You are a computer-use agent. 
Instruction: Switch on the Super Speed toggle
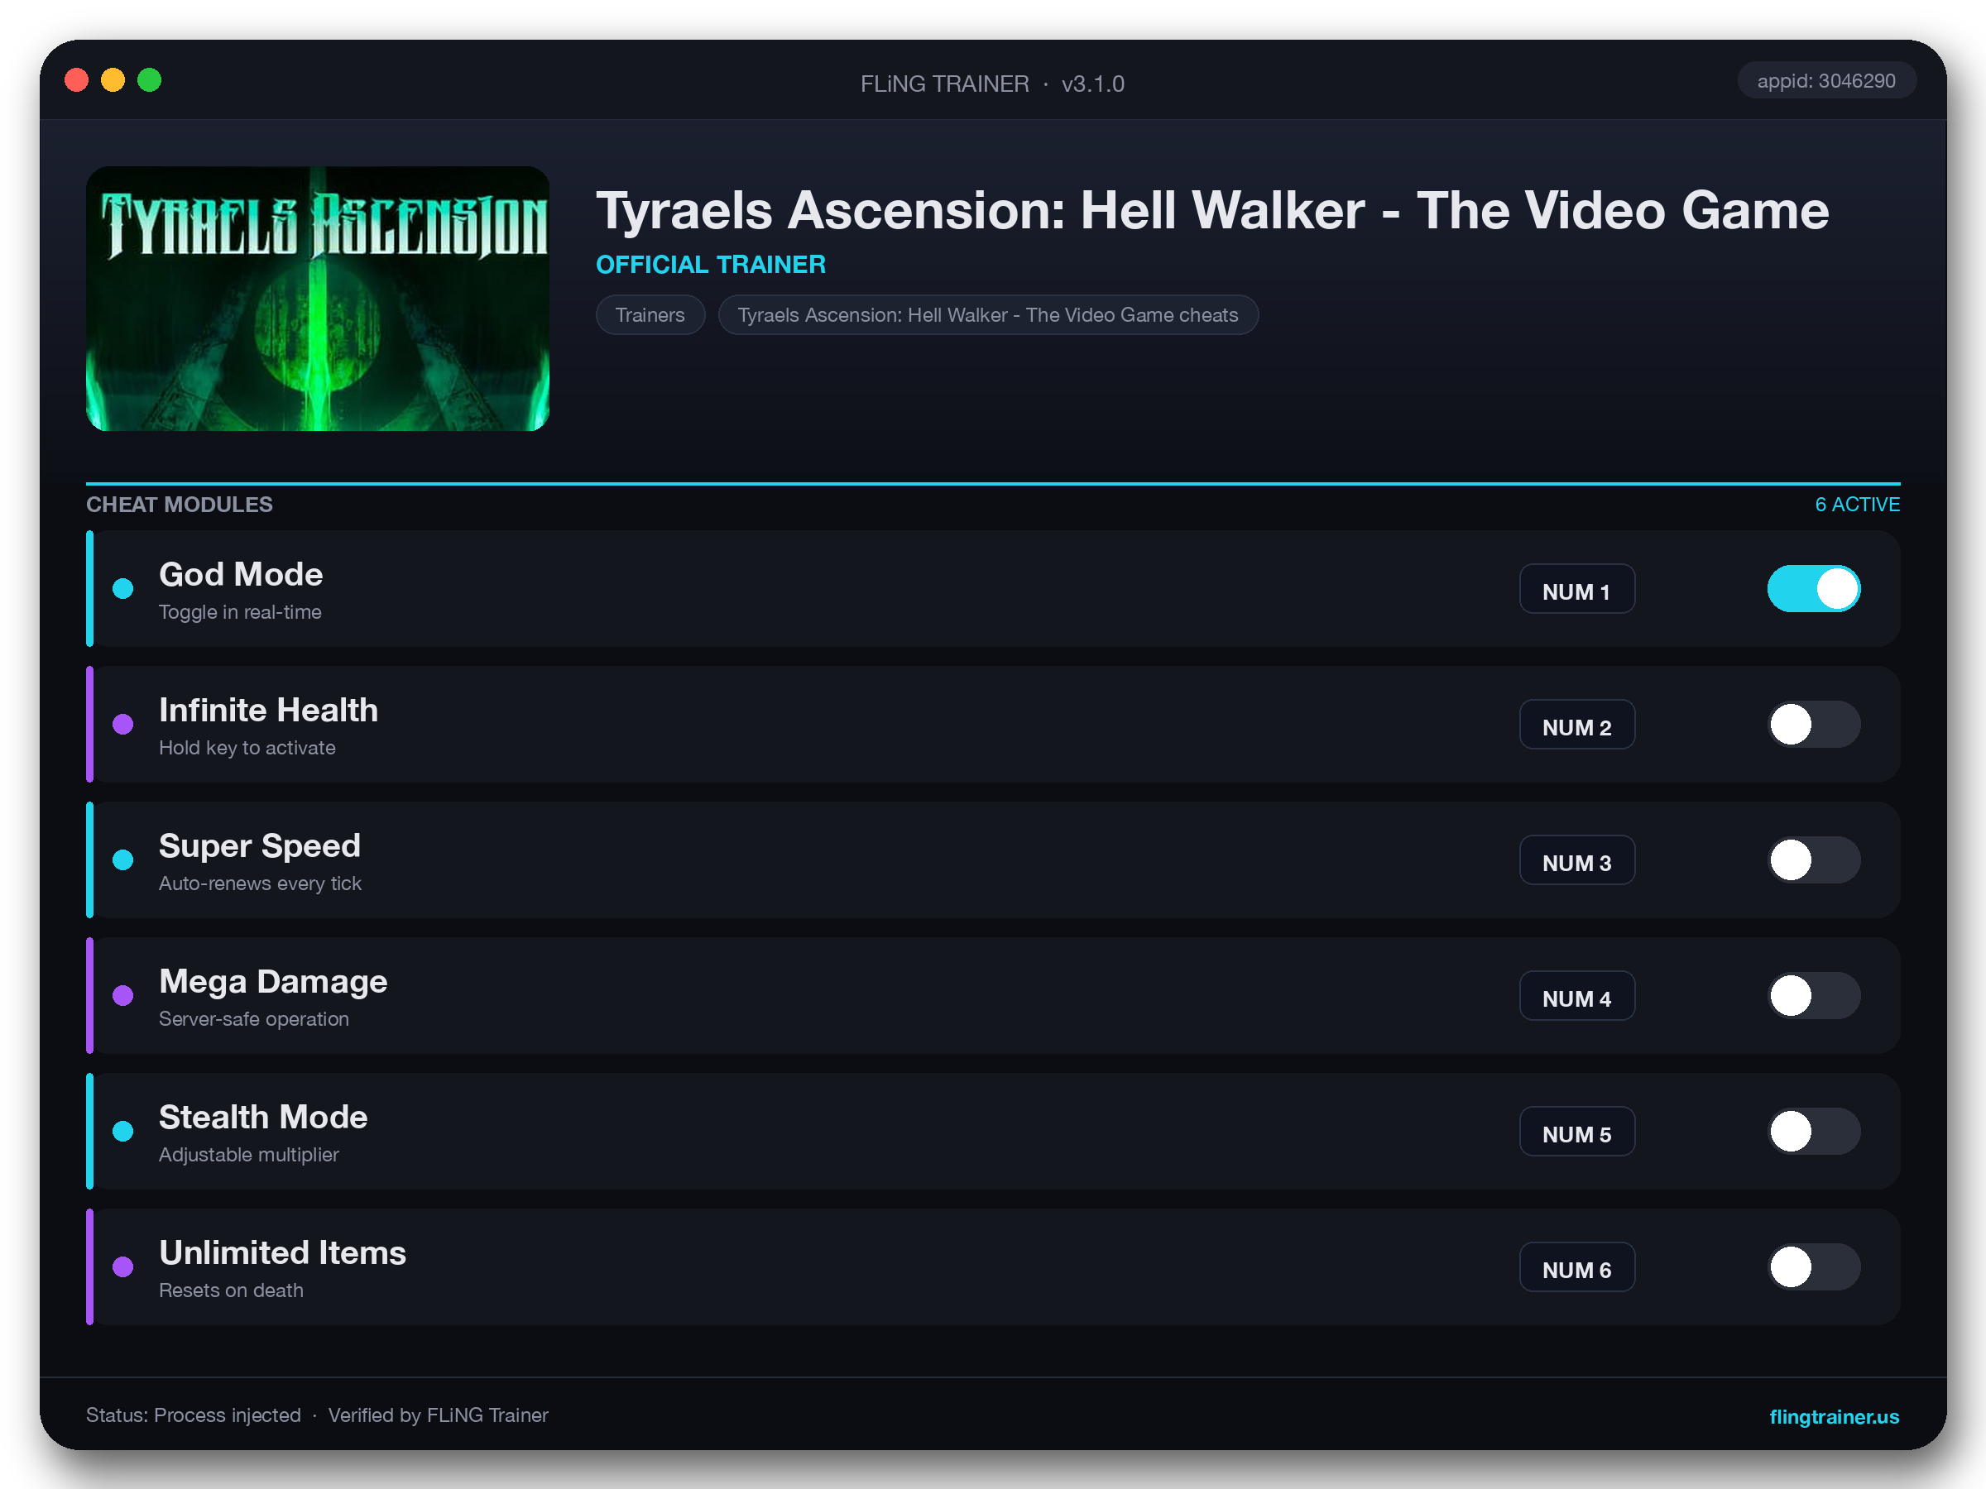[1814, 859]
